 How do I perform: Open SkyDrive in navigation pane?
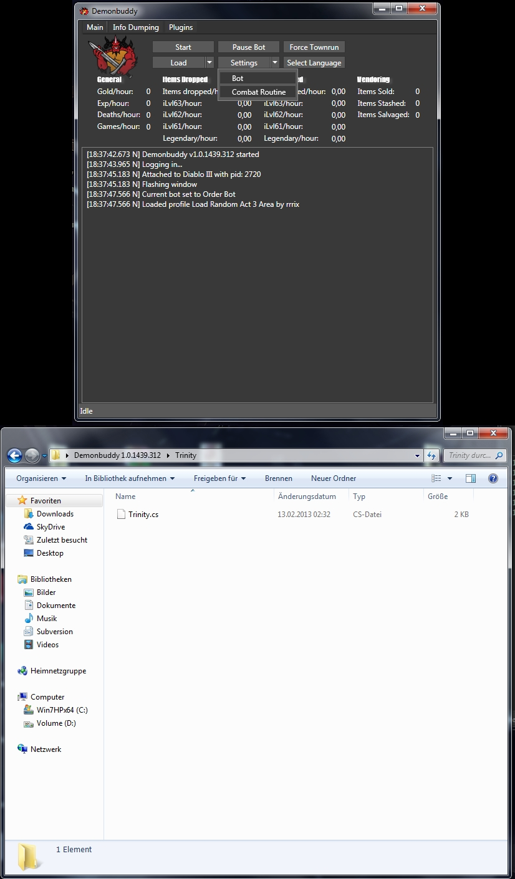tap(51, 527)
